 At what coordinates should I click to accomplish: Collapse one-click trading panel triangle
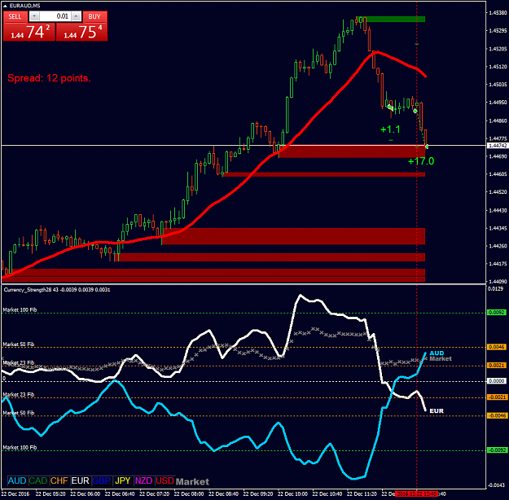pos(5,6)
